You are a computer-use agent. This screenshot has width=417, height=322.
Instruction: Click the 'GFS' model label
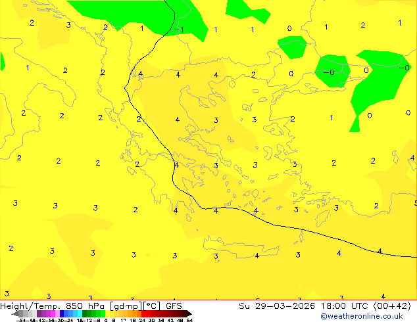pyautogui.click(x=174, y=306)
